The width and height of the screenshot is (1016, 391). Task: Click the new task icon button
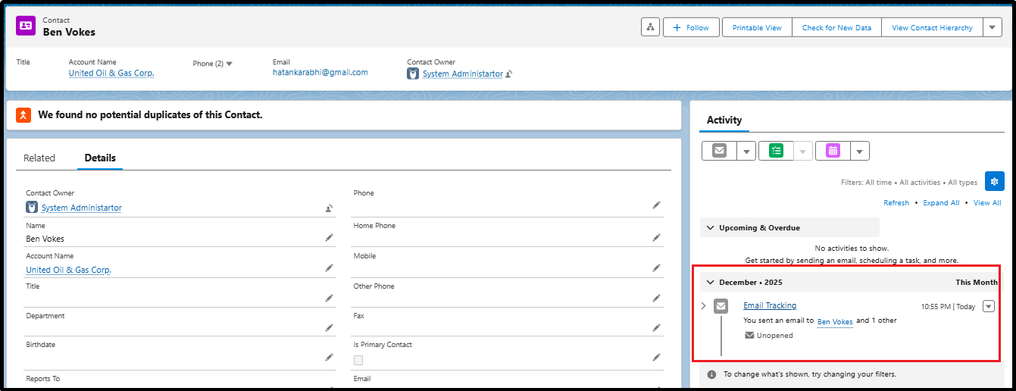776,151
